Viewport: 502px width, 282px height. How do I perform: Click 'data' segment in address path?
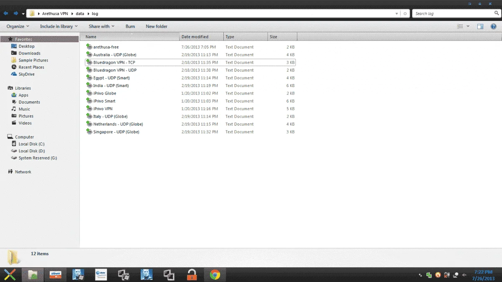point(80,14)
